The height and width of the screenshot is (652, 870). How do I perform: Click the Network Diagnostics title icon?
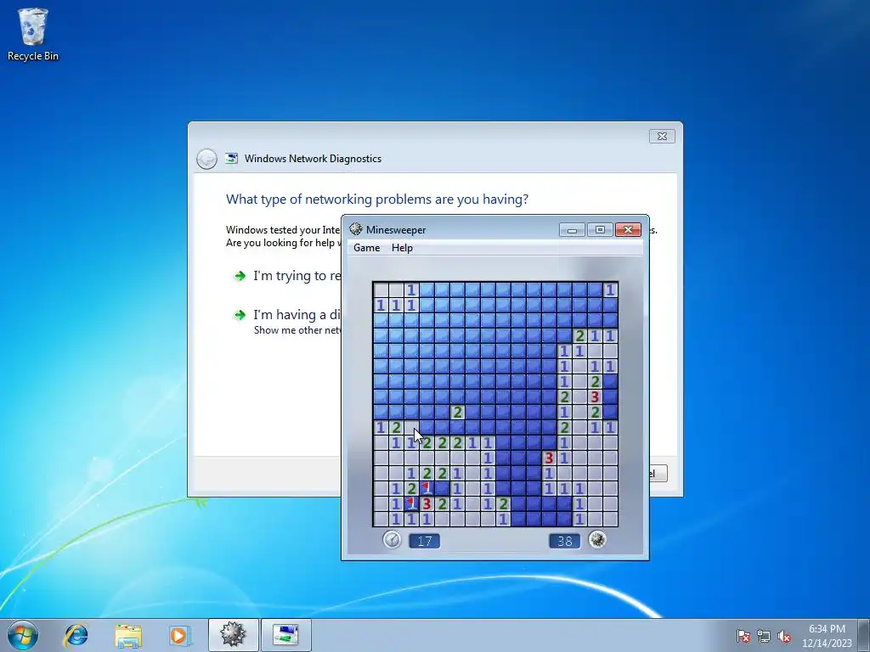pos(231,159)
